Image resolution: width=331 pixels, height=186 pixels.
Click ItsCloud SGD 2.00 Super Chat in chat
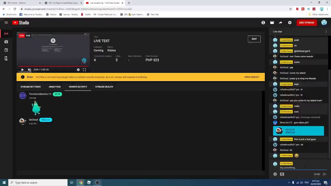tap(298, 131)
